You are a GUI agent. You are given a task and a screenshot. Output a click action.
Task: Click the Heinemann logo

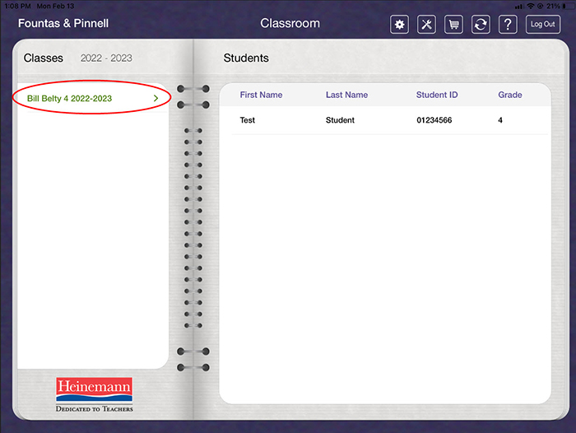pos(94,394)
